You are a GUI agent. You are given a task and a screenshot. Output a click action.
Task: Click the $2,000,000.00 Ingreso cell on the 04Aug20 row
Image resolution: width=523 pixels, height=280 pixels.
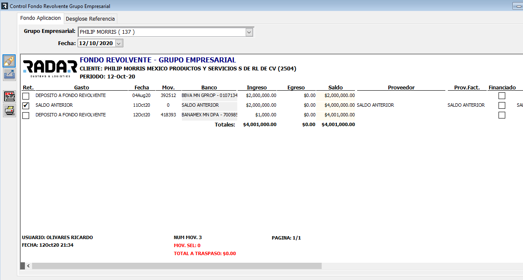click(261, 96)
